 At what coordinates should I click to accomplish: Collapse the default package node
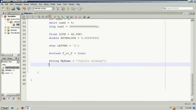pos(8,22)
